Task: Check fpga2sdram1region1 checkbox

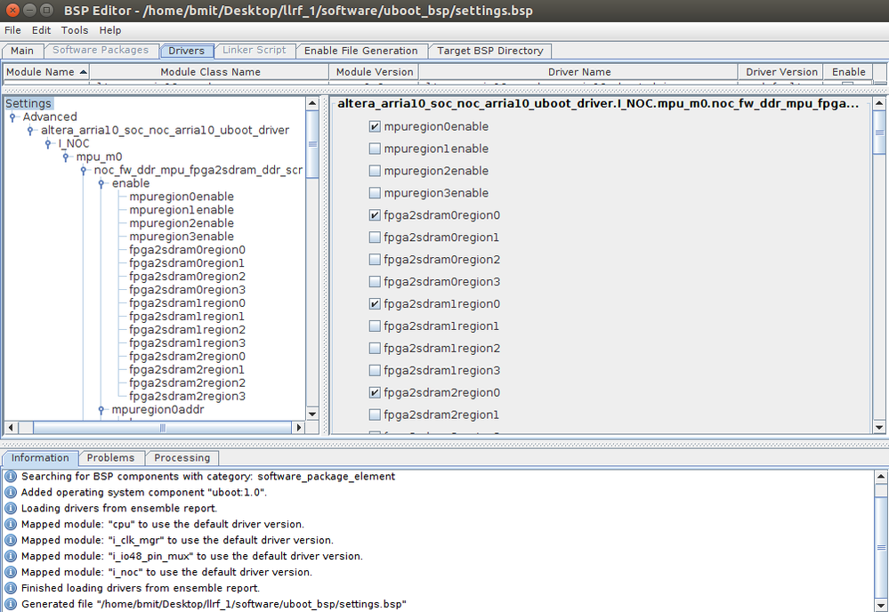Action: tap(375, 326)
